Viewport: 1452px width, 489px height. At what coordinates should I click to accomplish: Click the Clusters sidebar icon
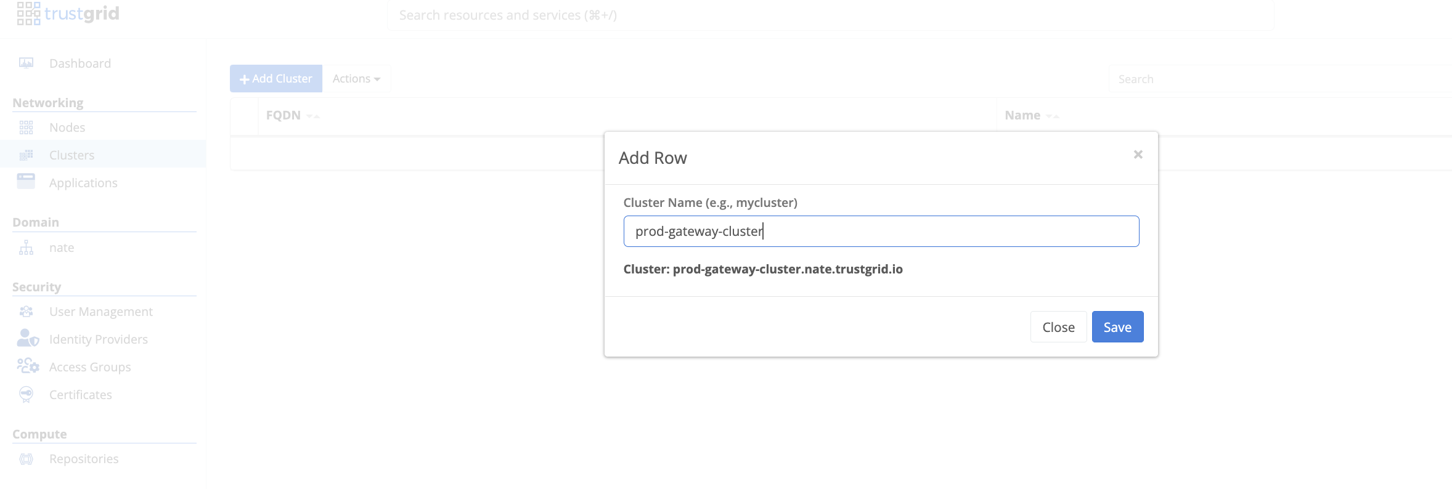coord(26,155)
